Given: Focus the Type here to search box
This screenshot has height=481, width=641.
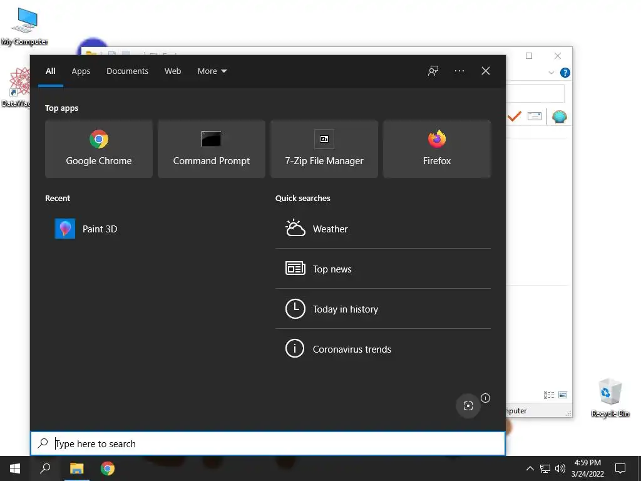Looking at the screenshot, I should click(x=268, y=443).
